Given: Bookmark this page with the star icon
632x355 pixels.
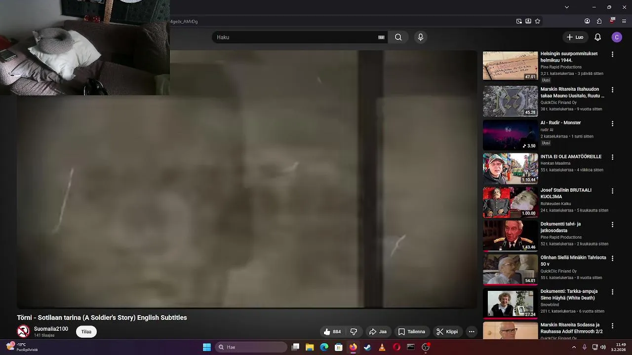Looking at the screenshot, I should pyautogui.click(x=538, y=21).
